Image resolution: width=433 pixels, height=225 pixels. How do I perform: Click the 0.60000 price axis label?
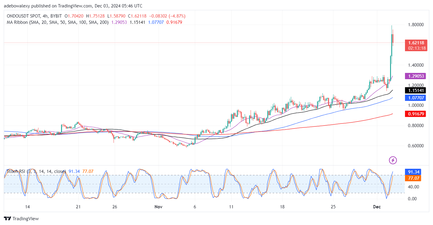click(x=416, y=146)
